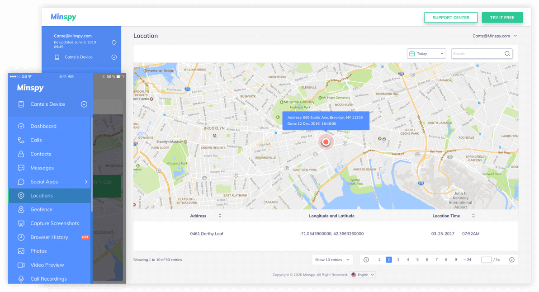Click the Support Center button
The image size is (539, 292).
(451, 17)
